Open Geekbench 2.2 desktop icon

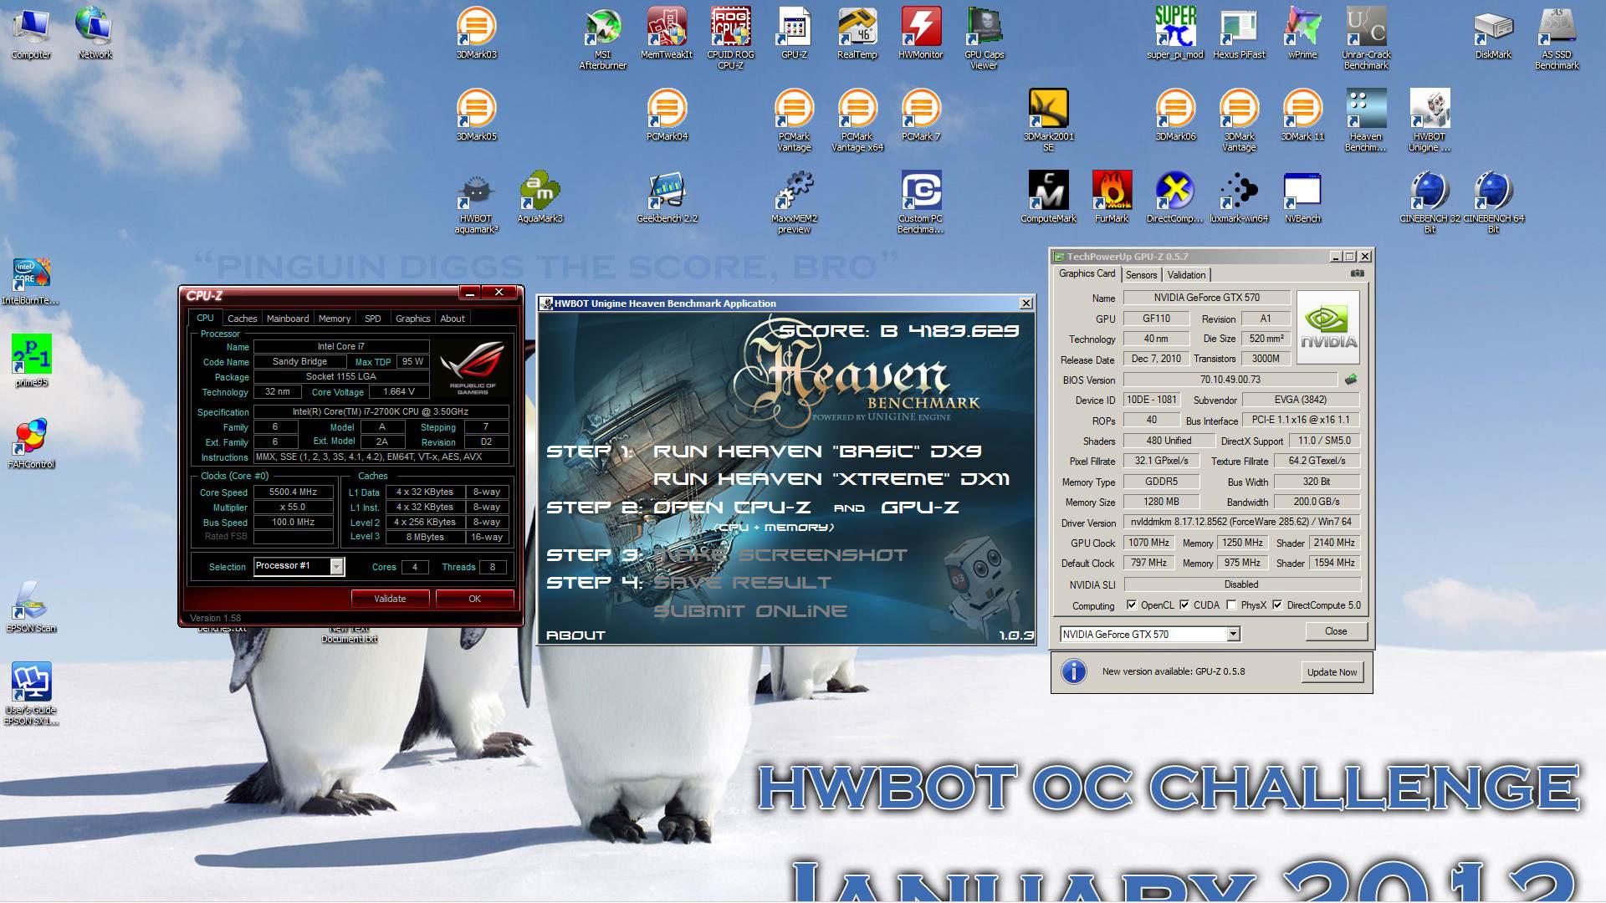[x=667, y=196]
